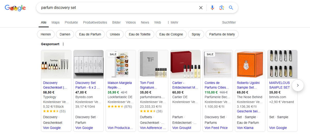Open Tom Ford Signature title link
This screenshot has height=138, width=310.
click(x=149, y=85)
